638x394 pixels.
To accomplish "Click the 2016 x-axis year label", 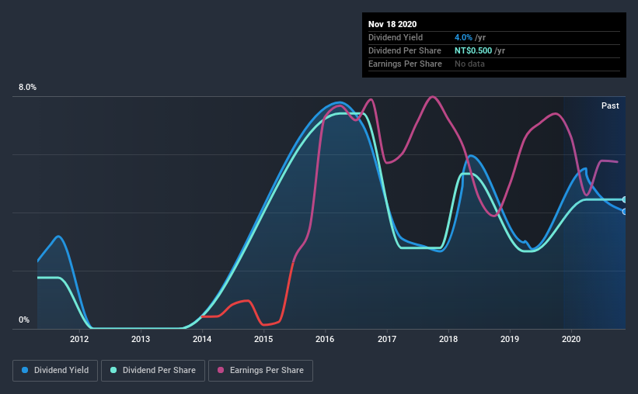I will tap(325, 339).
